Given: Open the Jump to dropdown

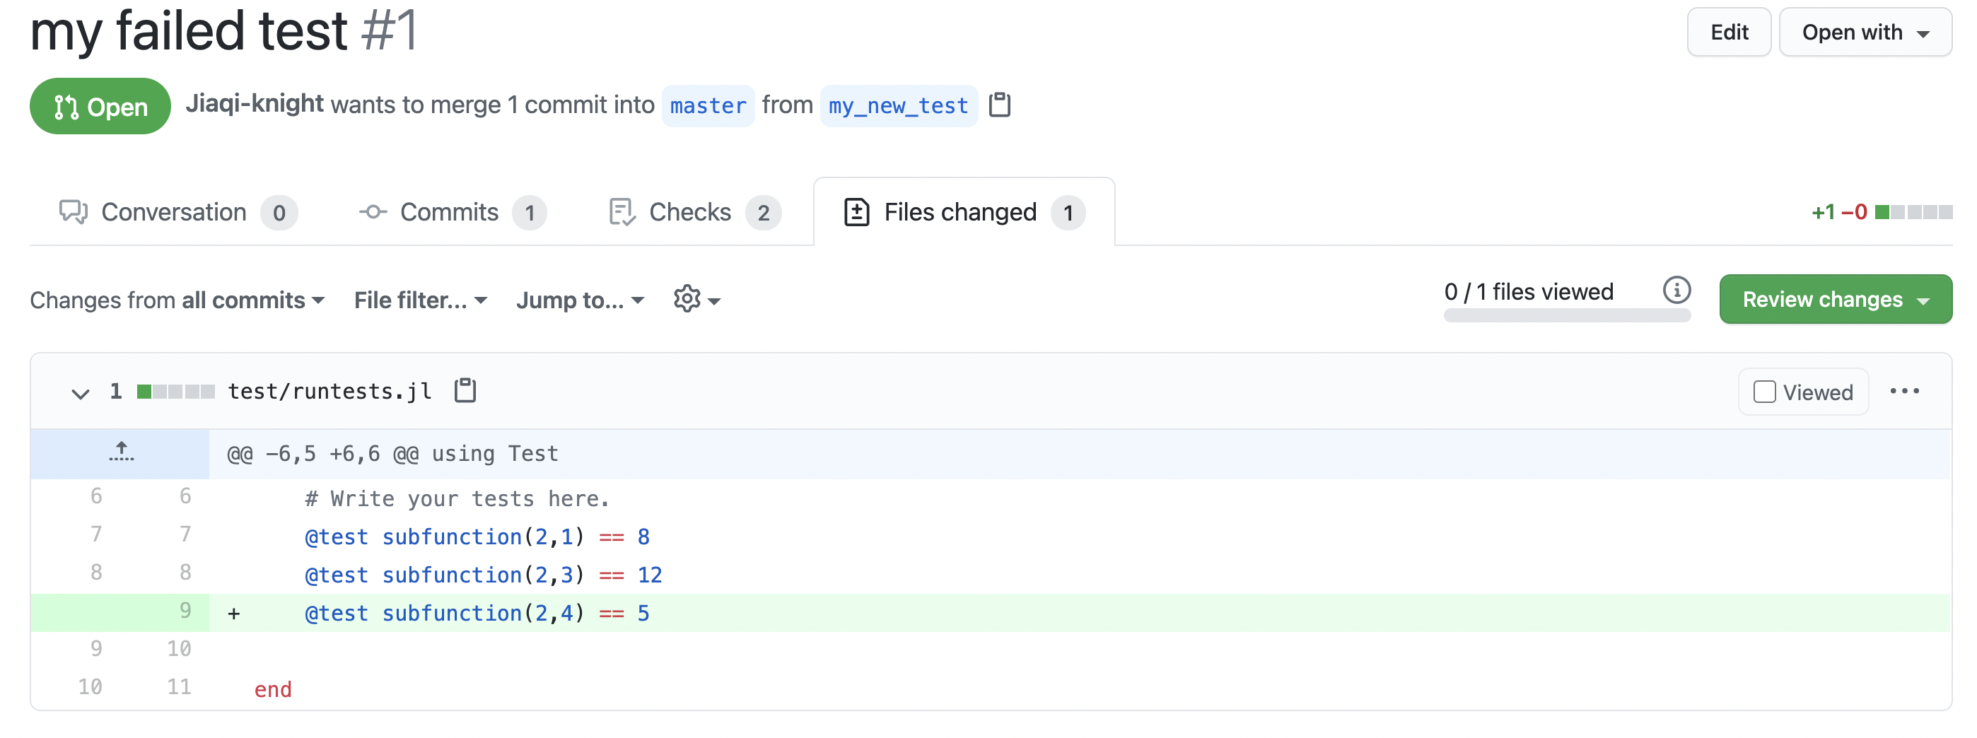Looking at the screenshot, I should (x=579, y=300).
